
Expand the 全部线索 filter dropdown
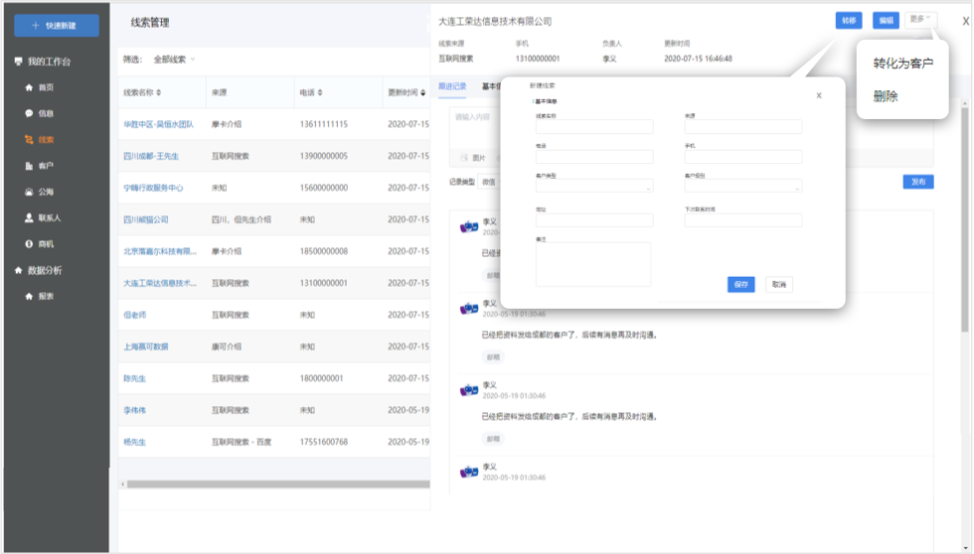[193, 60]
